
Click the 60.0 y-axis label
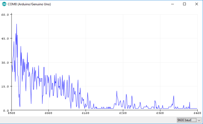pos(5,15)
